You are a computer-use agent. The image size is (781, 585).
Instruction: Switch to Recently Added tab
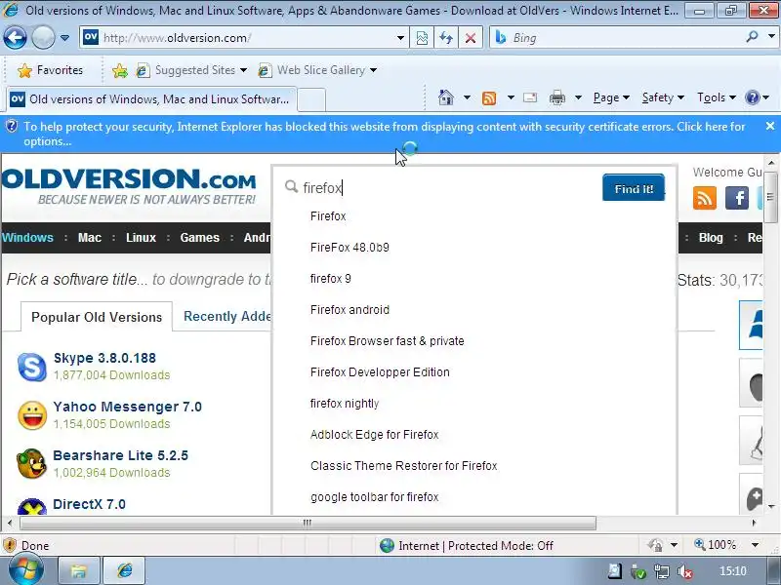coord(226,316)
